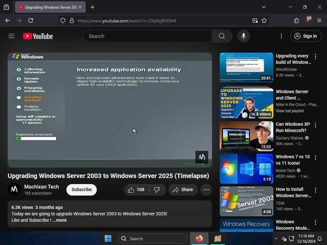This screenshot has height=245, width=327.
Task: Open picture-in-picture from address bar
Action: click(255, 21)
